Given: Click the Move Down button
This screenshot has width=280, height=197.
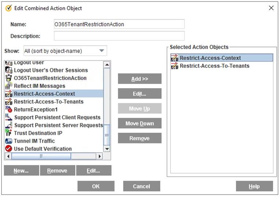Looking at the screenshot, I should point(140,123).
